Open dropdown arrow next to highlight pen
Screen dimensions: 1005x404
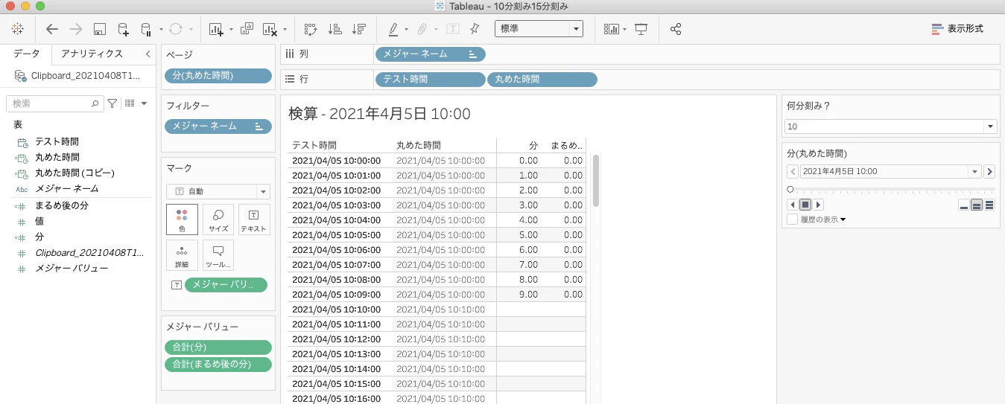(x=406, y=30)
